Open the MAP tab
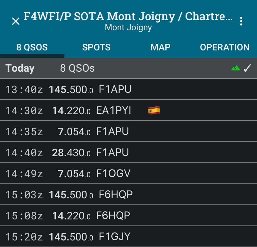Image resolution: width=257 pixels, height=247 pixels. 161,47
